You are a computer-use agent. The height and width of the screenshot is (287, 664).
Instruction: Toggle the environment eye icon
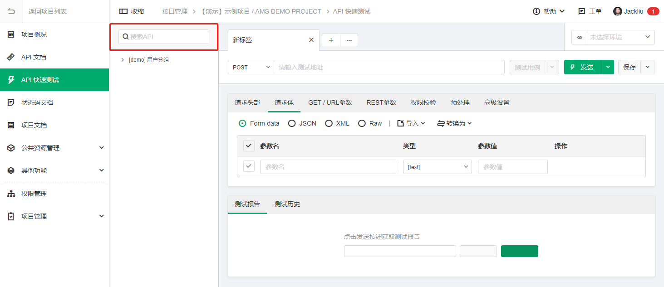point(580,37)
